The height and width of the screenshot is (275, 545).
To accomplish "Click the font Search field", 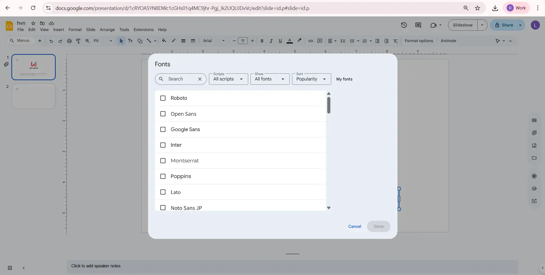I will 181,79.
